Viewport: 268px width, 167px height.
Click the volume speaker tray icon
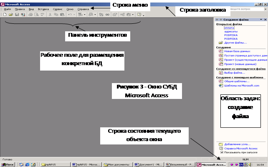[250, 164]
